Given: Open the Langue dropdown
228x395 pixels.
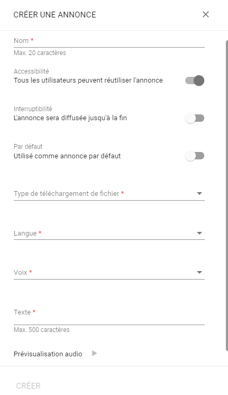Looking at the screenshot, I should [x=109, y=234].
